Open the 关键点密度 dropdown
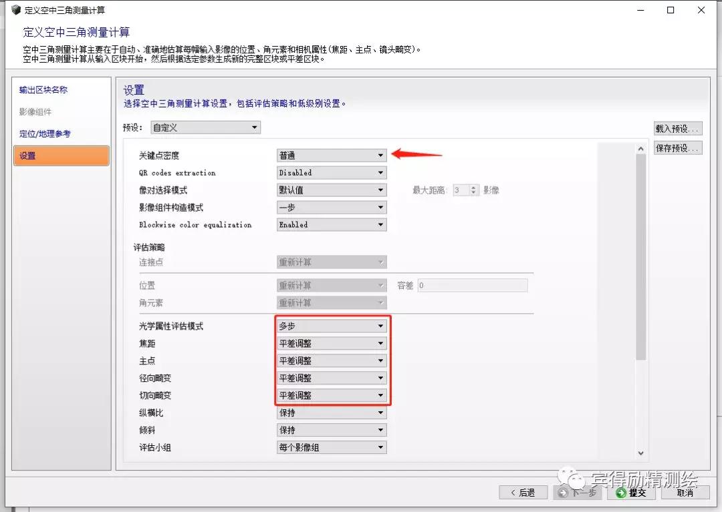722x512 pixels. point(332,156)
